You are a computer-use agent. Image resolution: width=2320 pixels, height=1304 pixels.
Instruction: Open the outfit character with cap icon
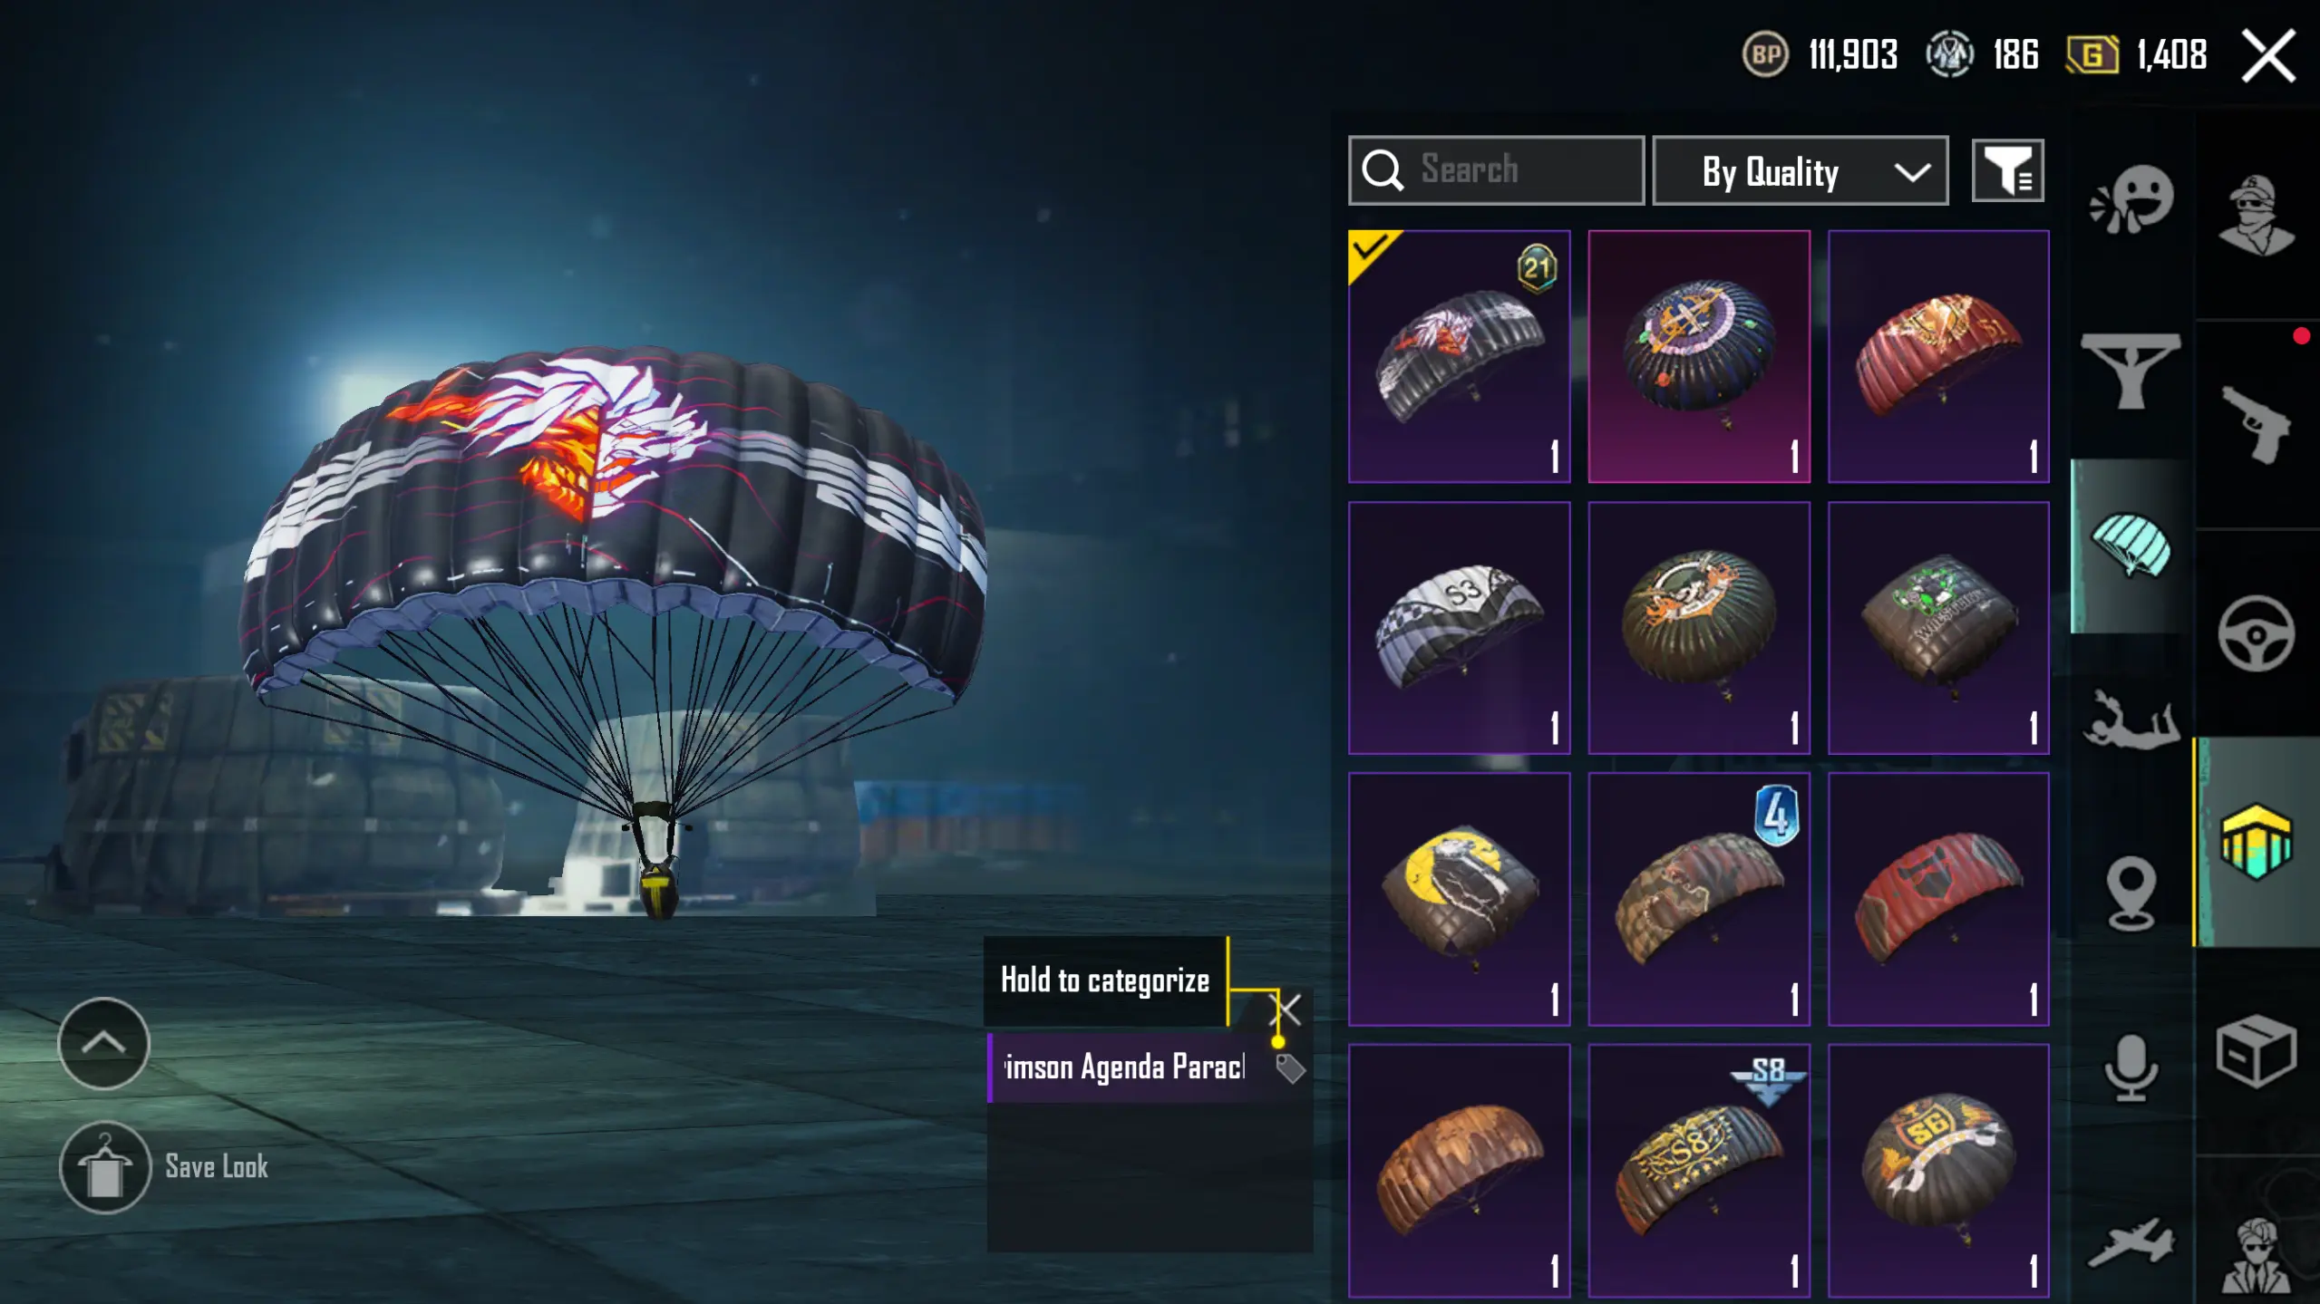click(x=2256, y=216)
